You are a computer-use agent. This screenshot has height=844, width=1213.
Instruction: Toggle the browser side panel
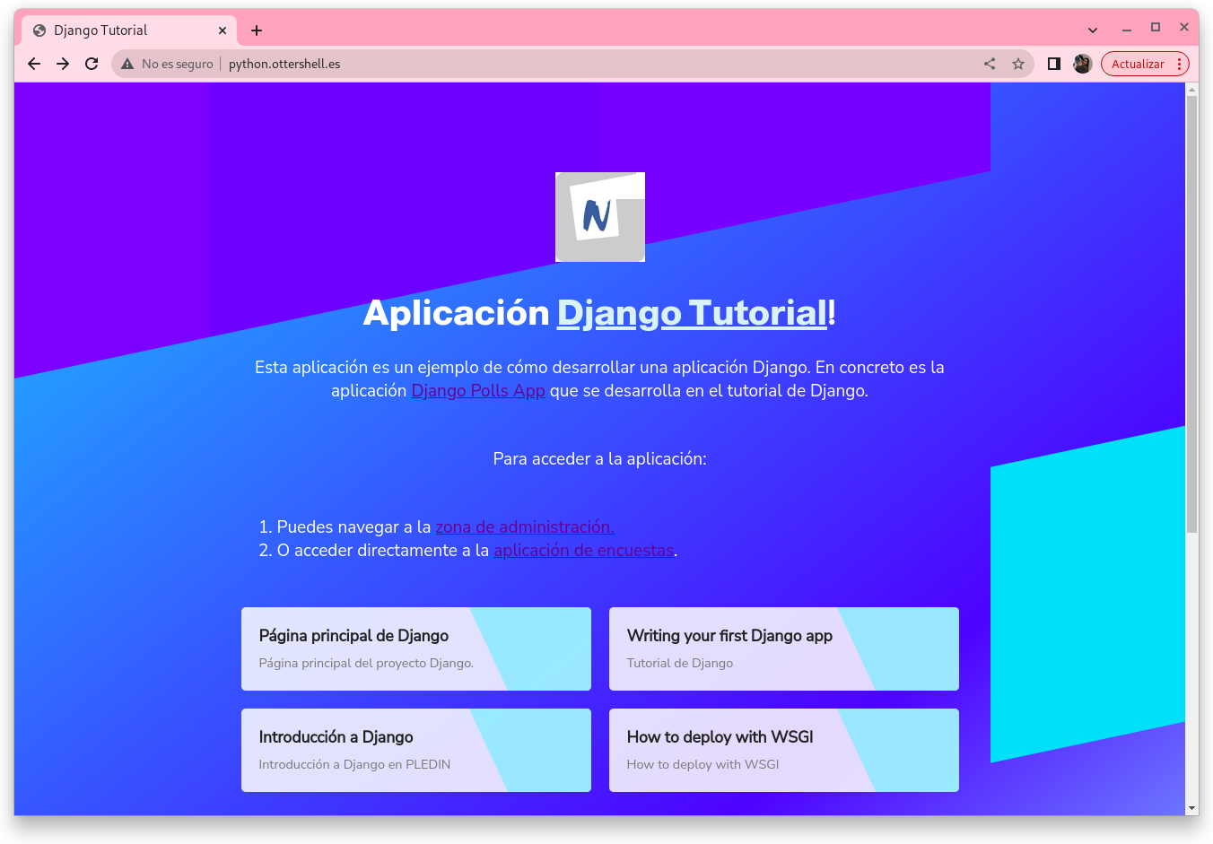[1054, 64]
